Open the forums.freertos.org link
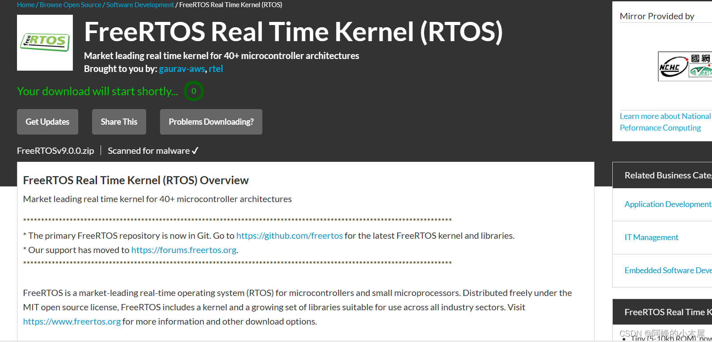This screenshot has height=342, width=712. 184,250
